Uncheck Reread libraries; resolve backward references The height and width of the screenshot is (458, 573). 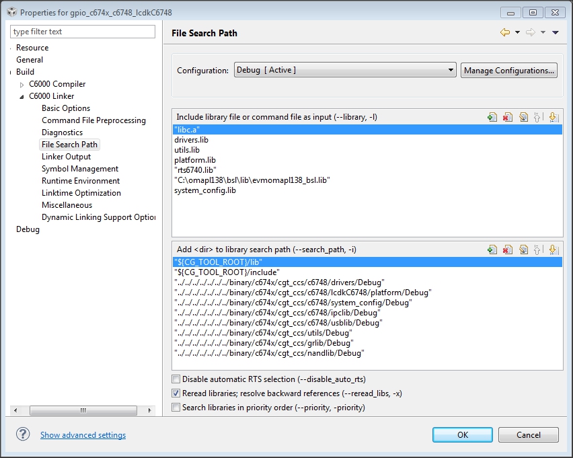point(176,393)
